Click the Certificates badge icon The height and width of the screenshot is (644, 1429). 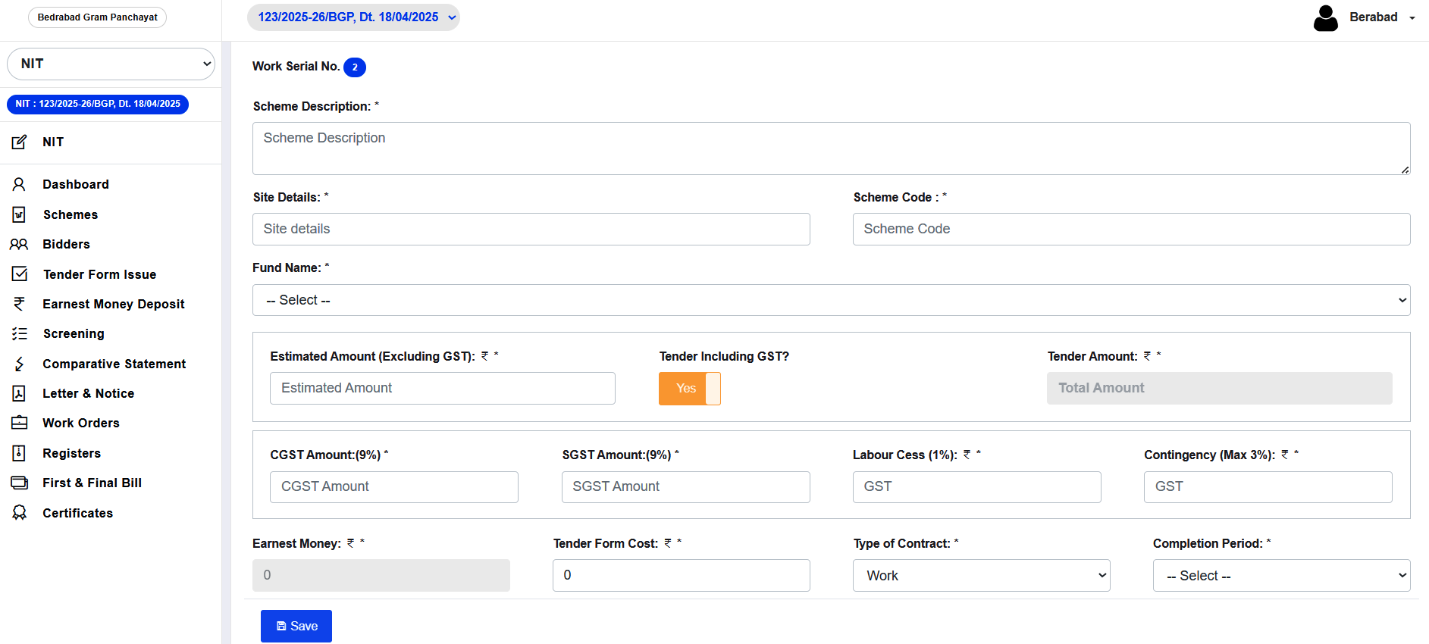point(19,513)
